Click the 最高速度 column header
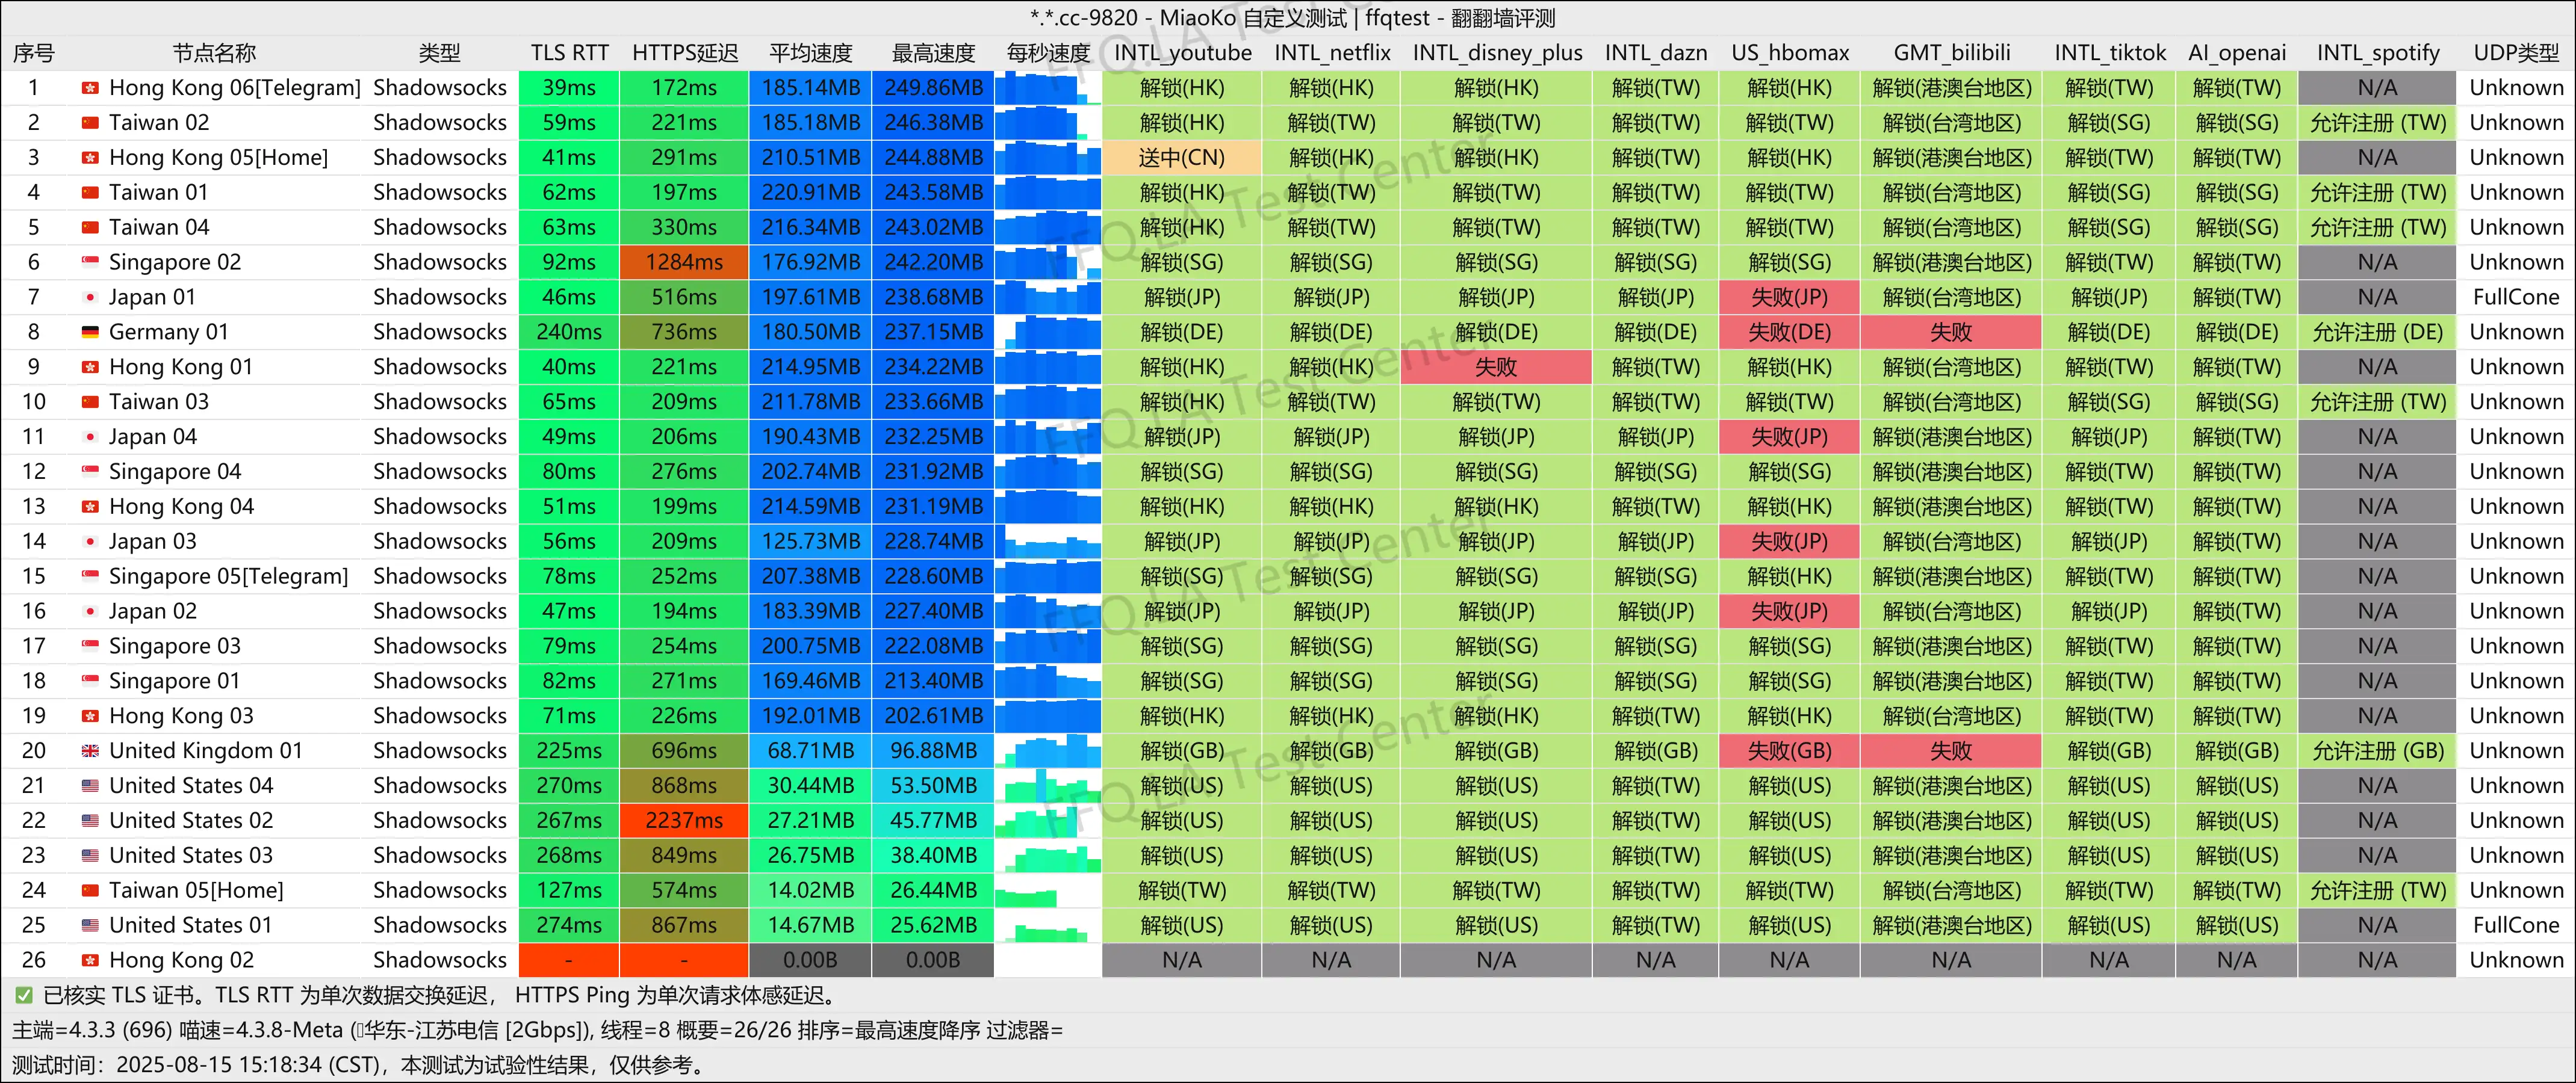The image size is (2576, 1083). (933, 53)
